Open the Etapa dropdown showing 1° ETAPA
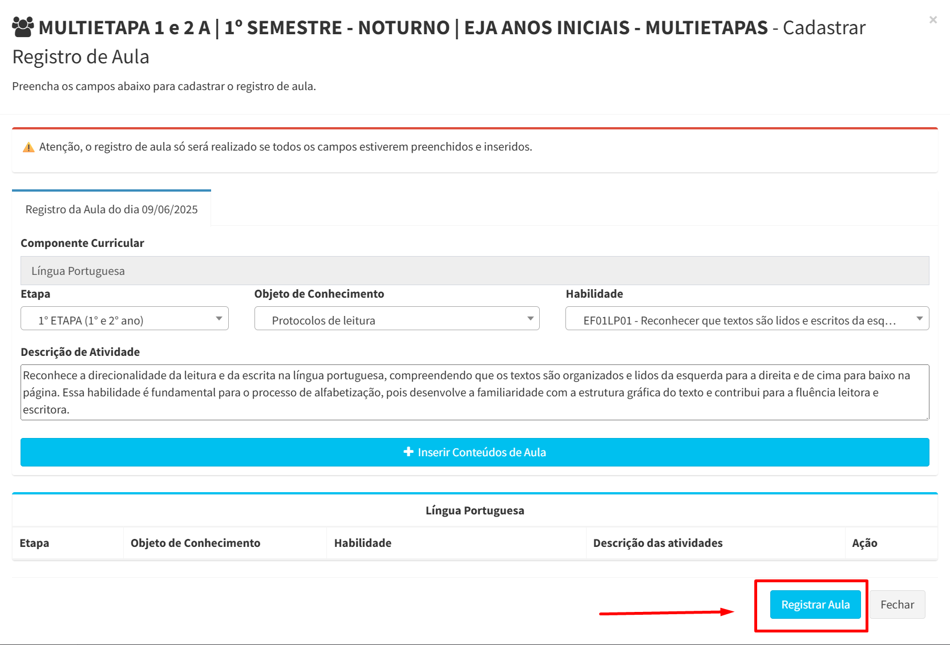Screen dimensions: 950x645 (124, 319)
